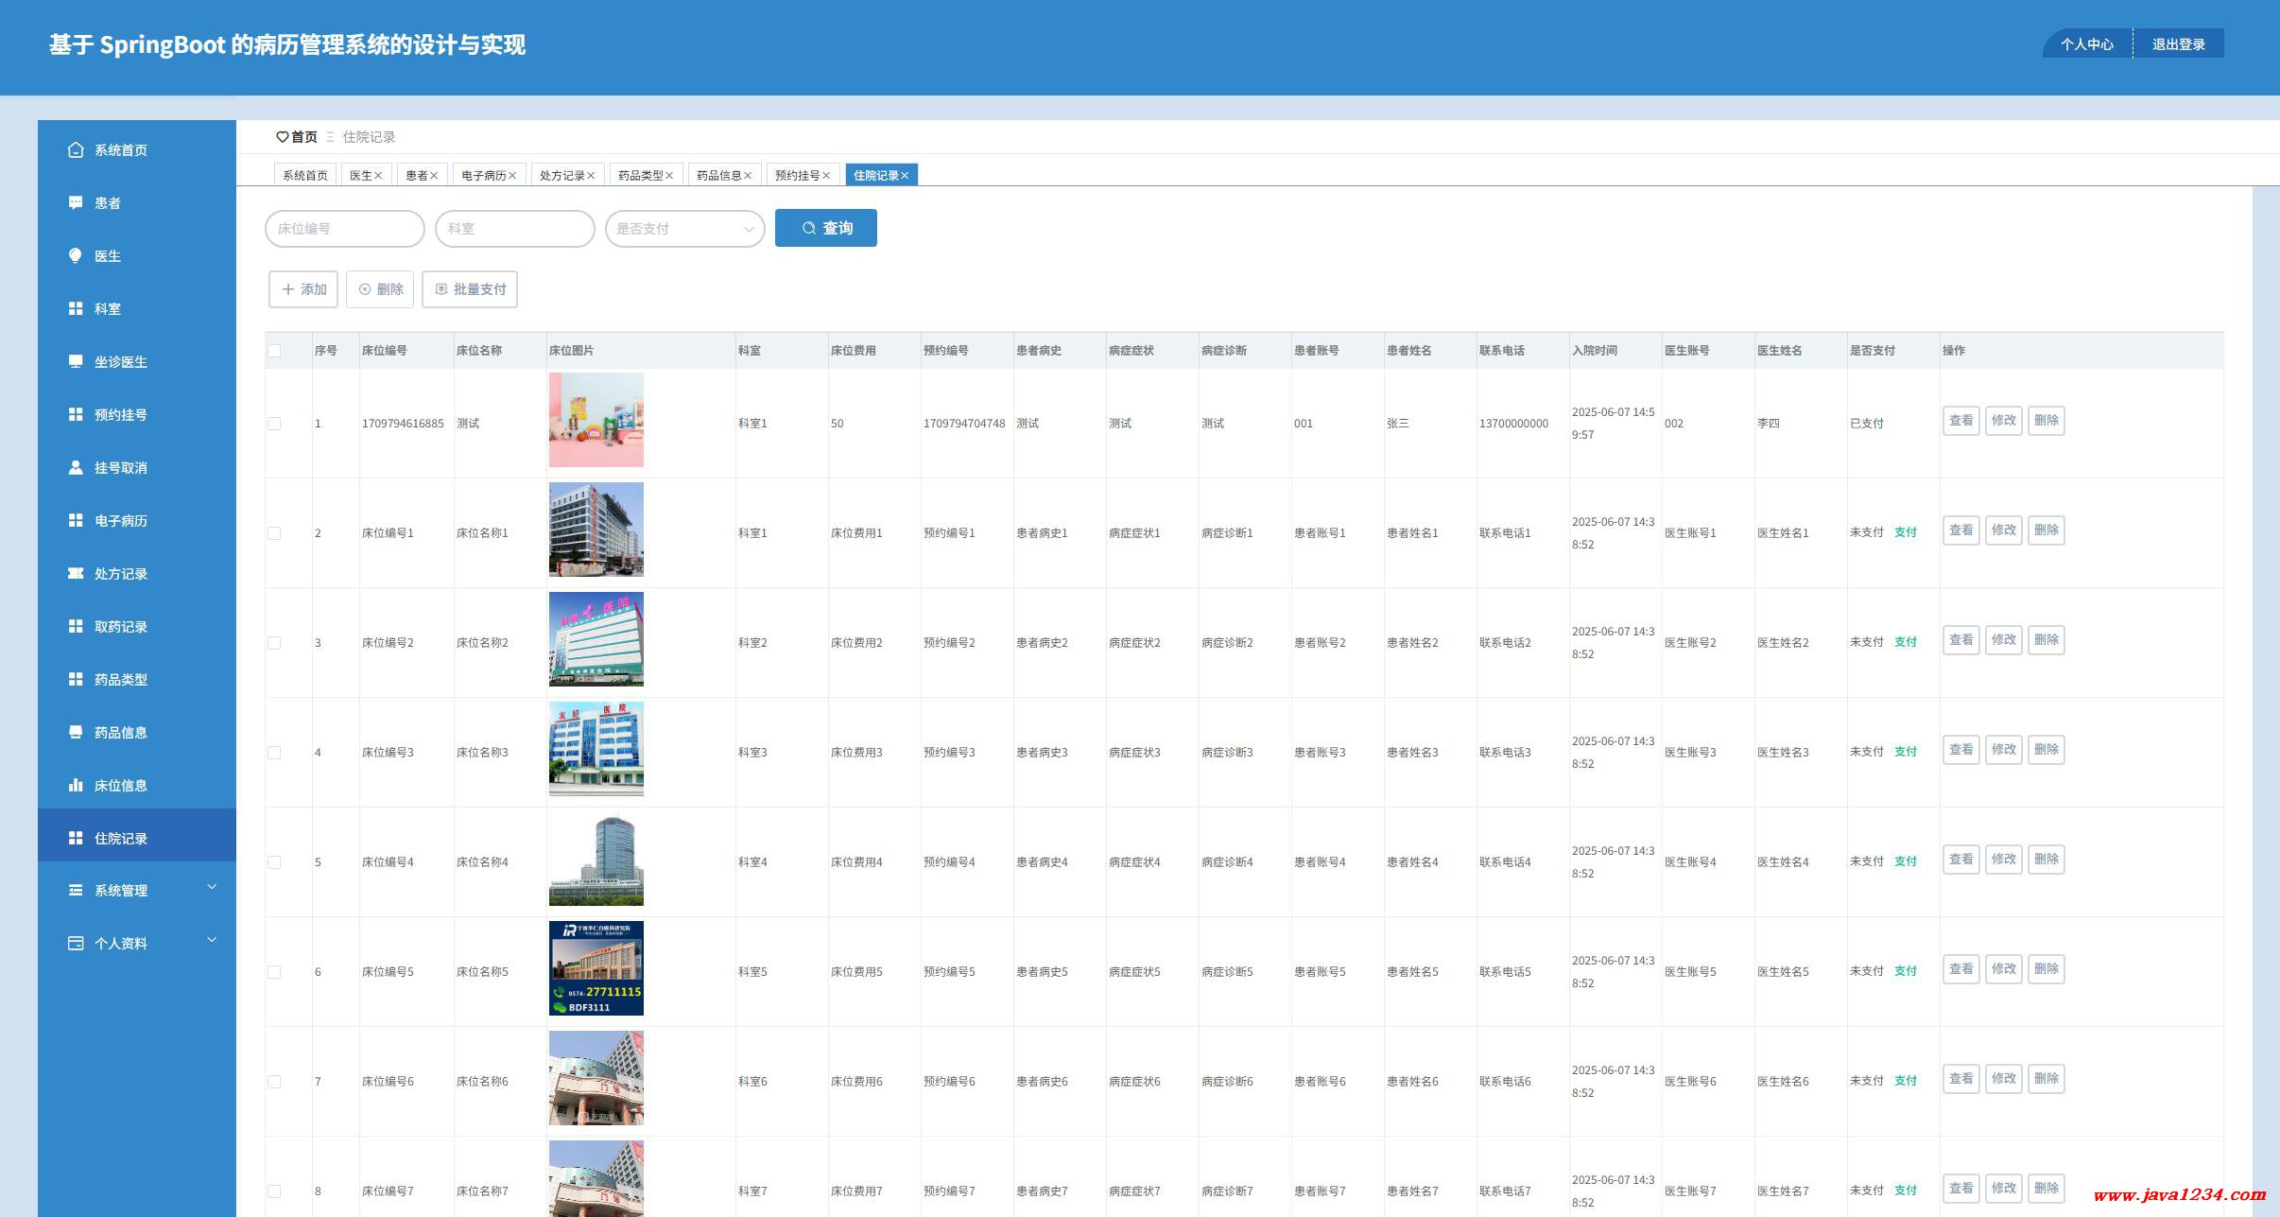This screenshot has width=2280, height=1217.
Task: Click the person icon beside 挂号取消
Action: click(x=76, y=467)
